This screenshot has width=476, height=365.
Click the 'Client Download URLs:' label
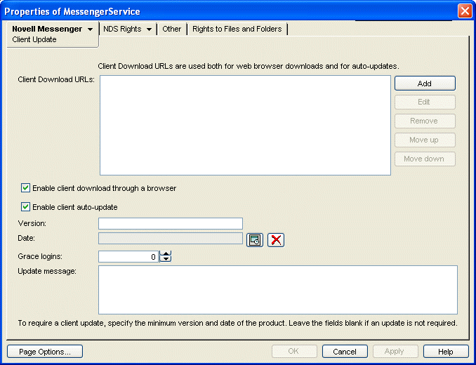[56, 79]
